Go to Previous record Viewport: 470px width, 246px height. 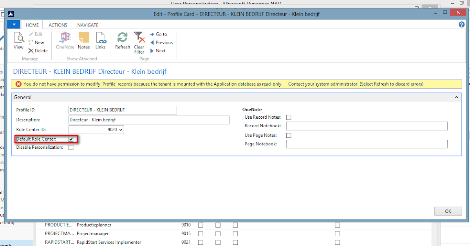coord(161,43)
